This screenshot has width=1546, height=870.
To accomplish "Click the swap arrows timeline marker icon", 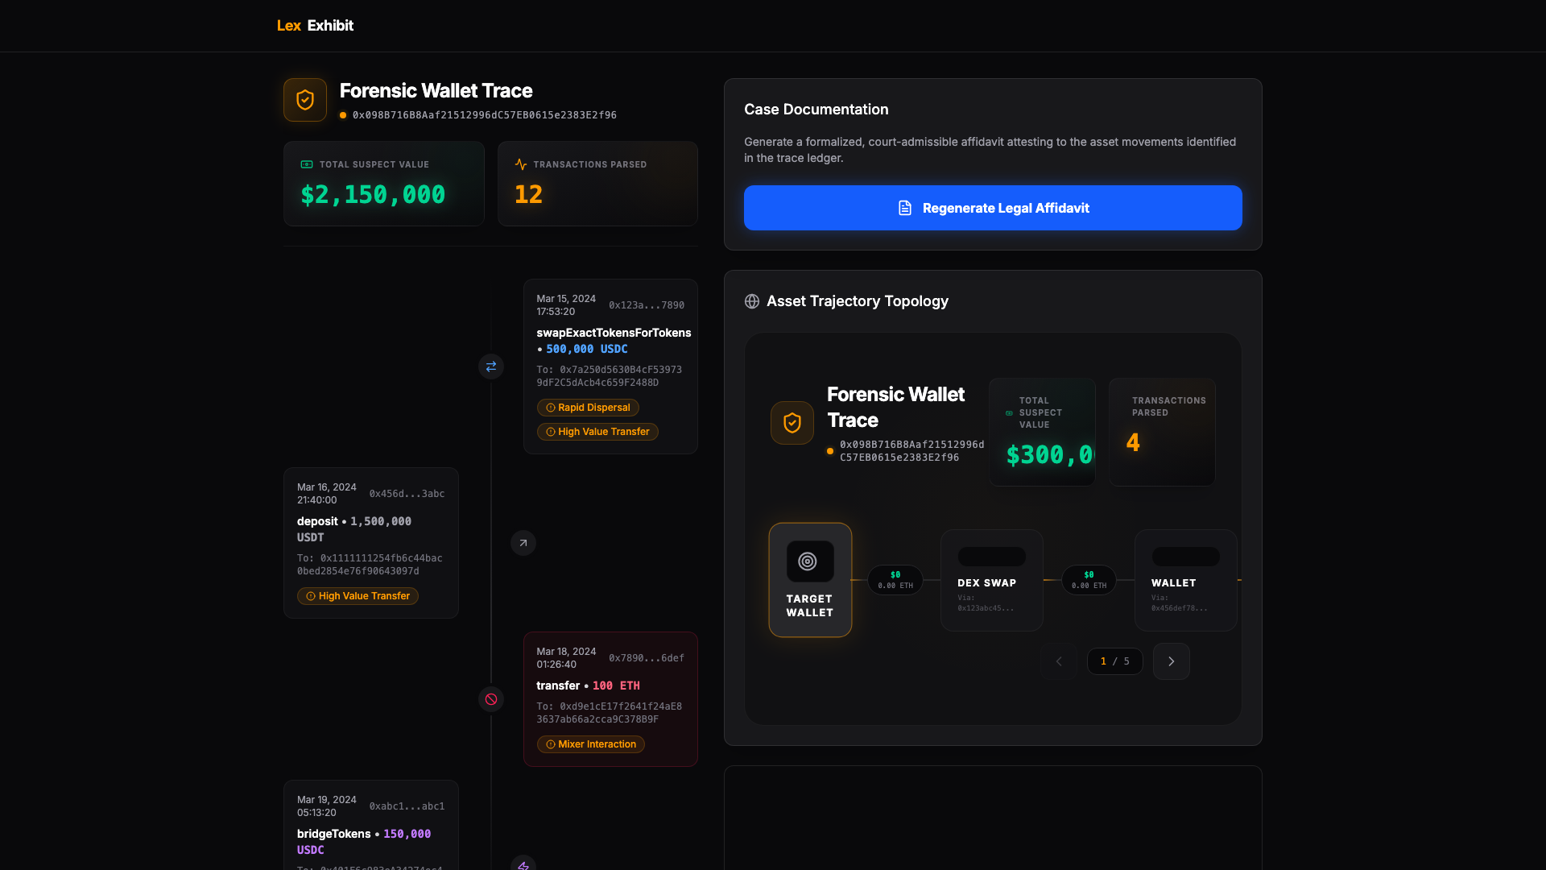I will click(491, 367).
